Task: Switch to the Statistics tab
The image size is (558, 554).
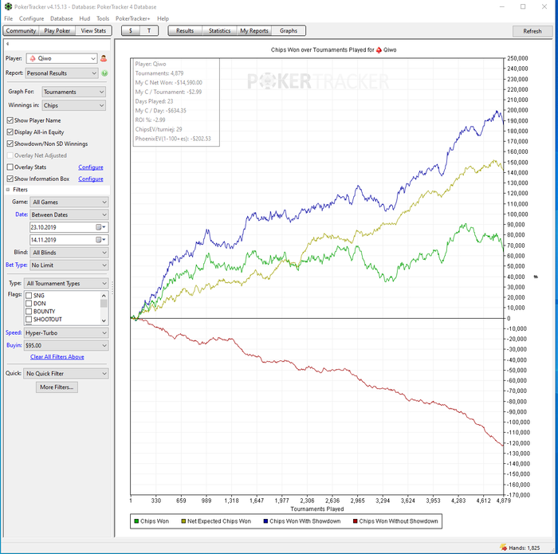Action: click(x=219, y=30)
